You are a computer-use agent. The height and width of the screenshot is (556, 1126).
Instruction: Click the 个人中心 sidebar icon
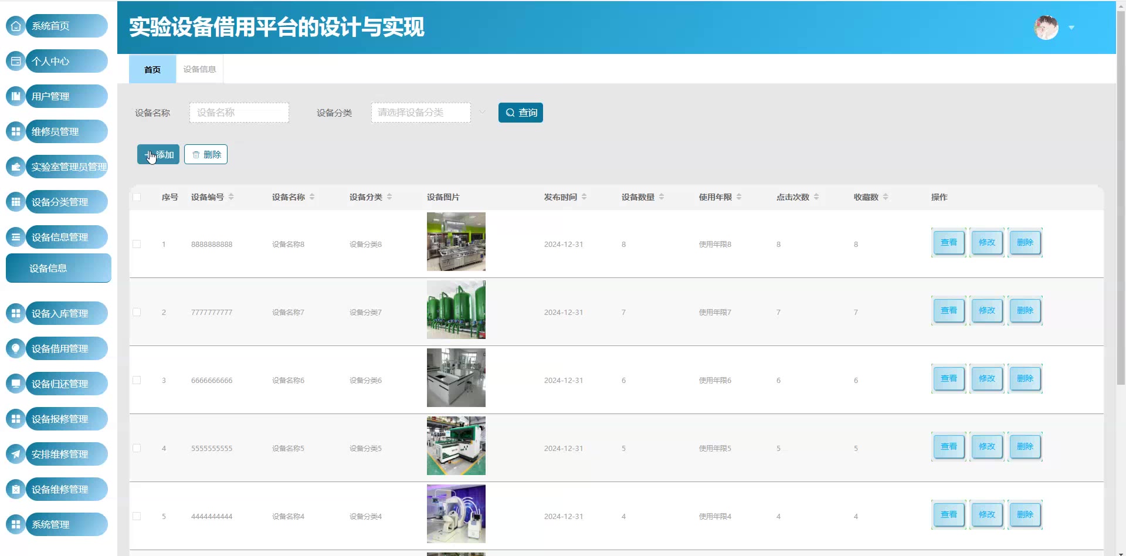[16, 61]
